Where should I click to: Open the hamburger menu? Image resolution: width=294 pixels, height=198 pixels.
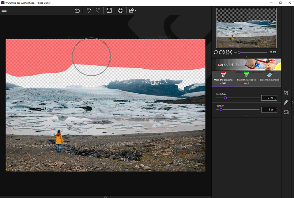point(4,10)
